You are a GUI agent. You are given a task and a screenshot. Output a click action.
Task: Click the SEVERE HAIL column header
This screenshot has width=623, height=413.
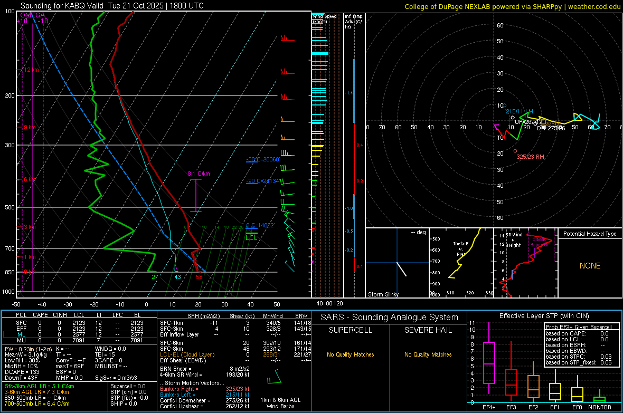428,330
